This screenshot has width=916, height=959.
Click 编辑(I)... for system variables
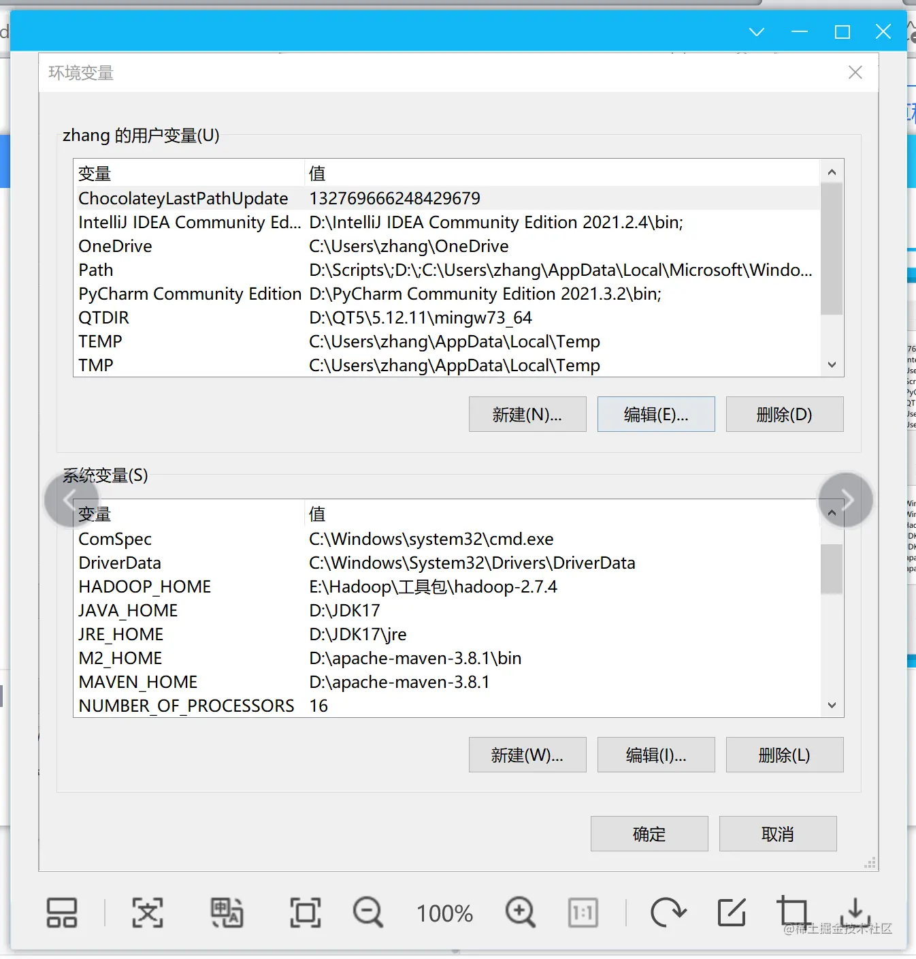point(656,755)
